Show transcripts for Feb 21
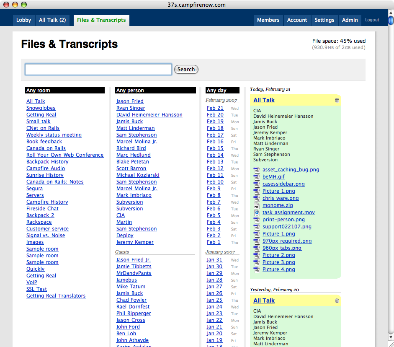 coord(215,108)
